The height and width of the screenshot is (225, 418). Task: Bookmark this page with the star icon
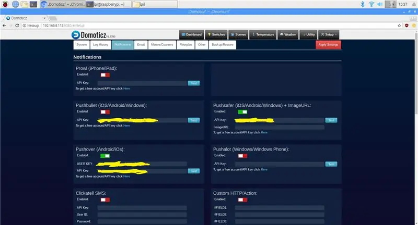click(399, 26)
